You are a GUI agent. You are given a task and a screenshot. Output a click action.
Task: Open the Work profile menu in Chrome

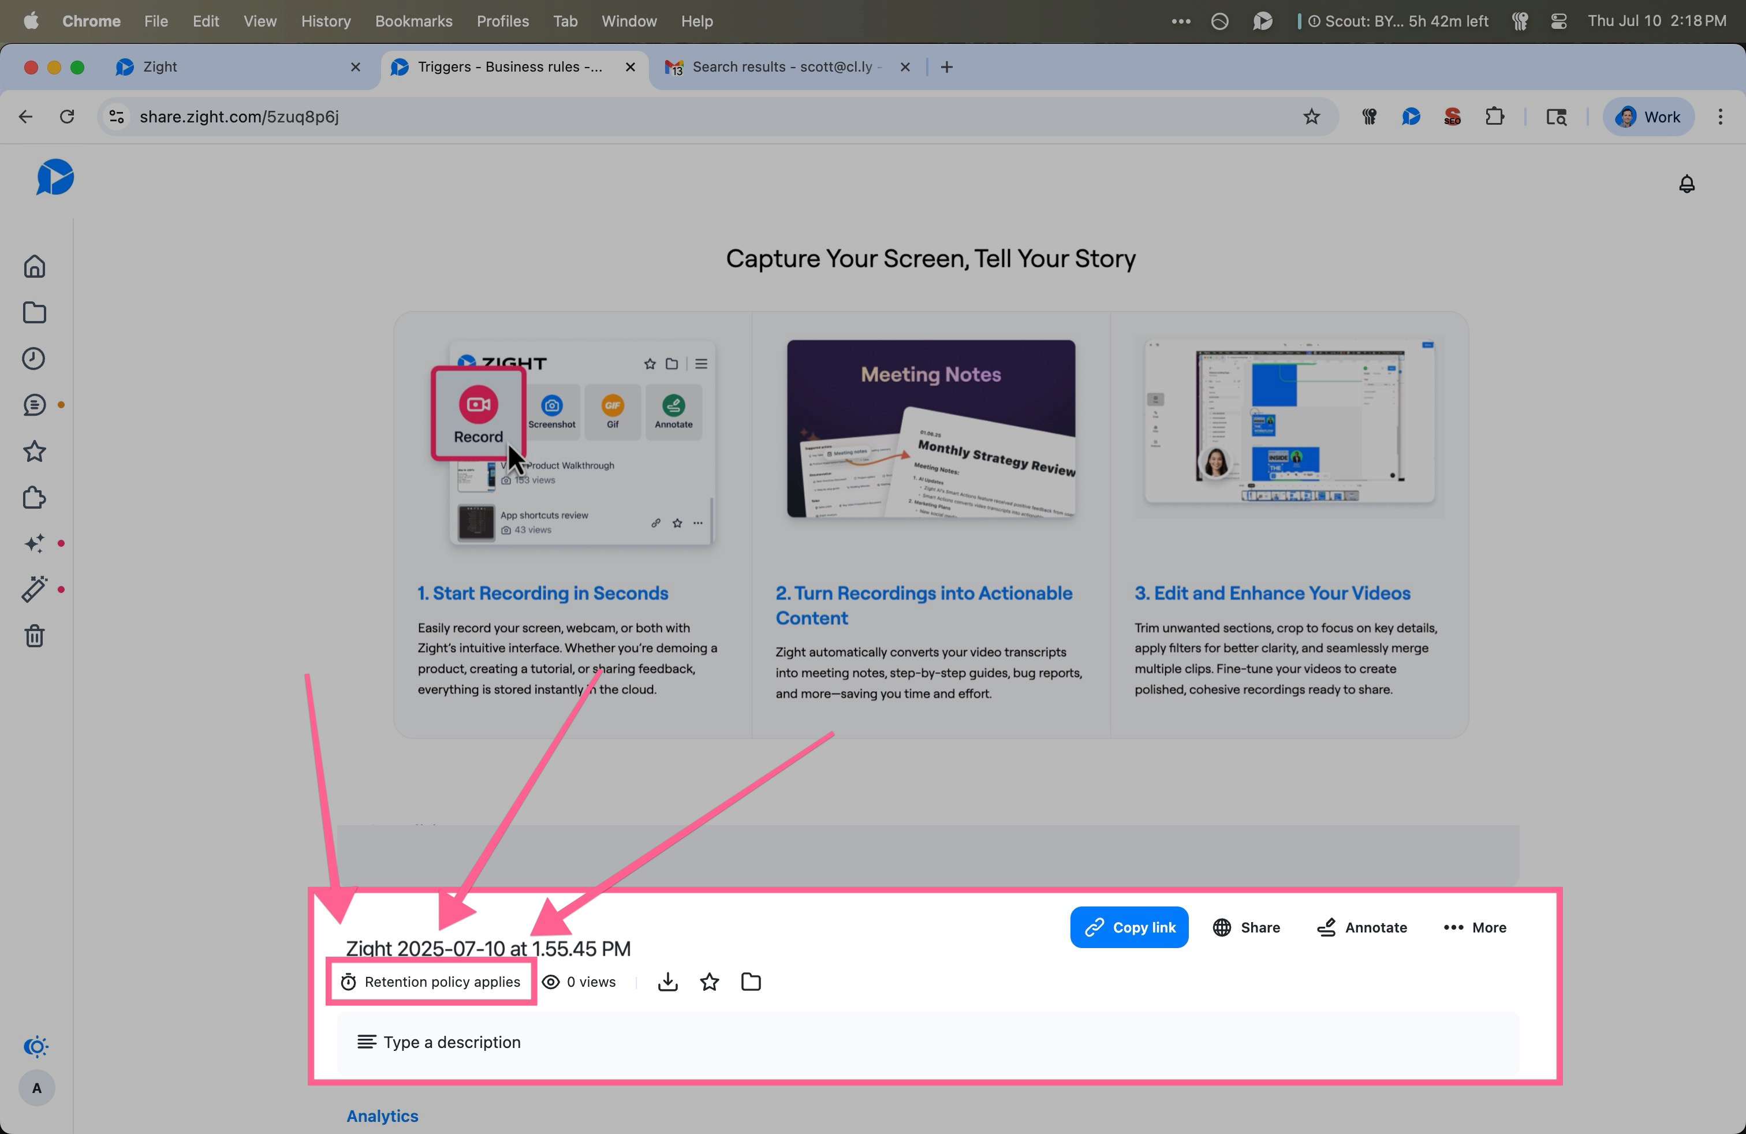[1648, 117]
